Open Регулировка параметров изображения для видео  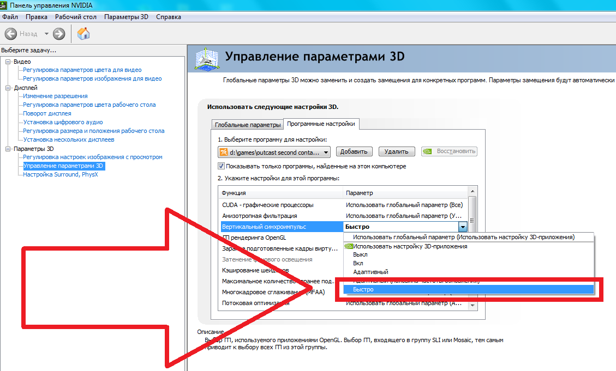pyautogui.click(x=92, y=78)
